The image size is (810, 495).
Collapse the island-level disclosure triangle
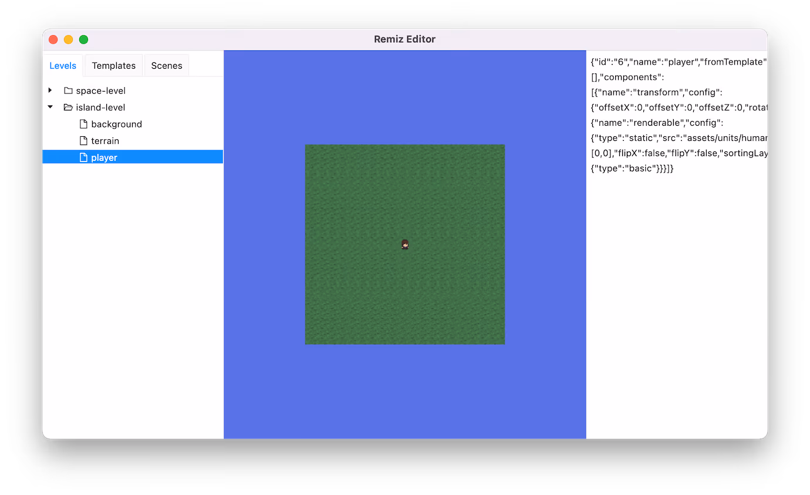tap(50, 107)
